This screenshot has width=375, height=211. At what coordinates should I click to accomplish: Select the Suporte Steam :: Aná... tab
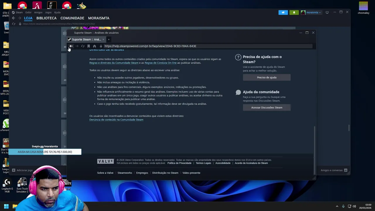click(86, 40)
